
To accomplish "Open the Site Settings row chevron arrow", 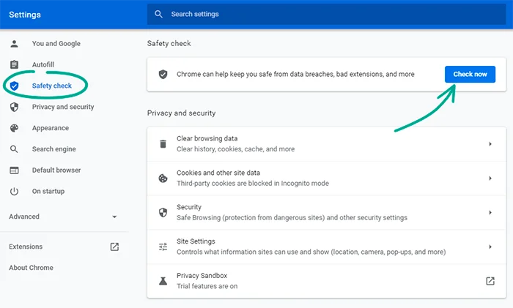I will point(490,247).
